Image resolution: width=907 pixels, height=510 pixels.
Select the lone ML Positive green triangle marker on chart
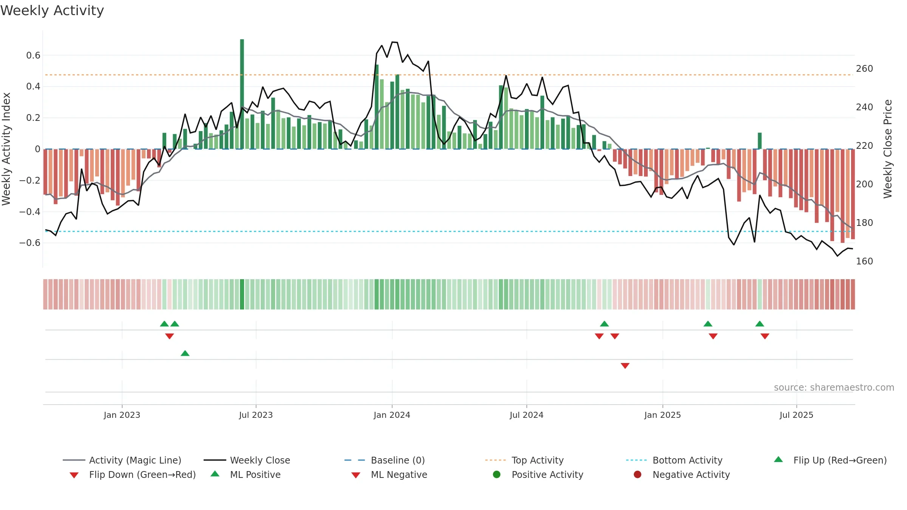click(x=185, y=353)
